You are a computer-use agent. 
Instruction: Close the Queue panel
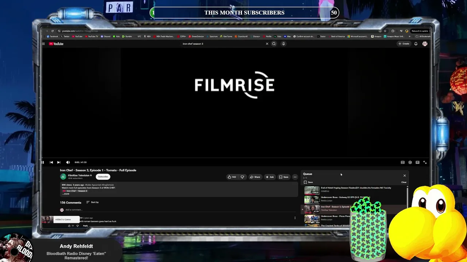coord(404,175)
